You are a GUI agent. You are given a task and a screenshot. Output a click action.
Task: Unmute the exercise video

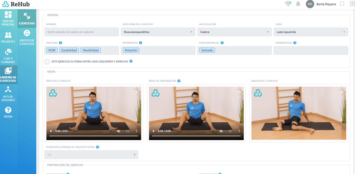pos(118,131)
